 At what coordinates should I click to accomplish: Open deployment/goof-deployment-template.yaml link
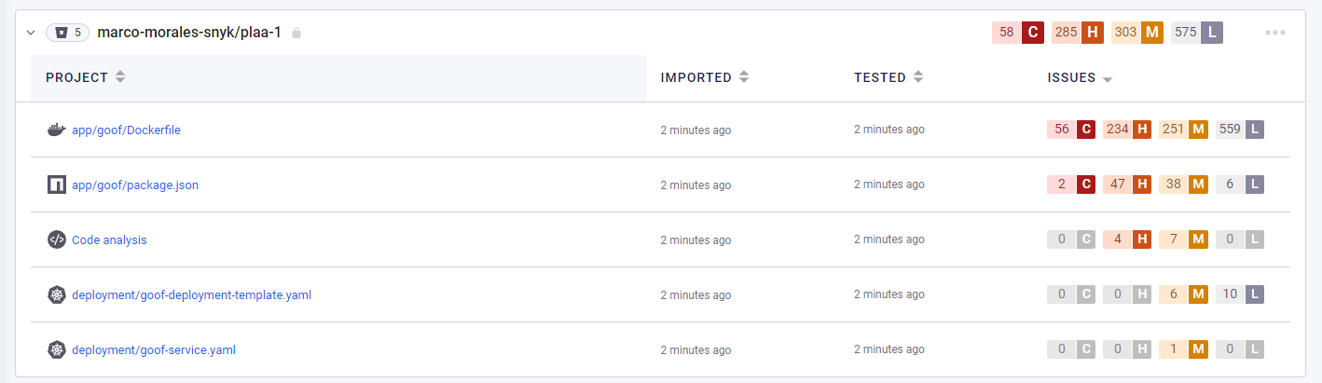[x=191, y=295]
